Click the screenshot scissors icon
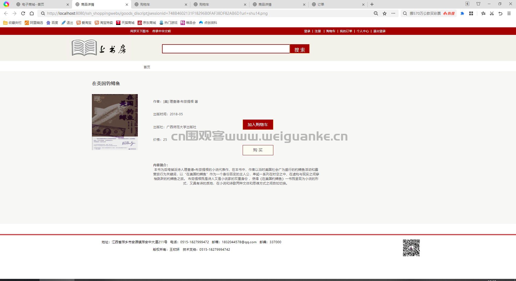 coord(492,13)
